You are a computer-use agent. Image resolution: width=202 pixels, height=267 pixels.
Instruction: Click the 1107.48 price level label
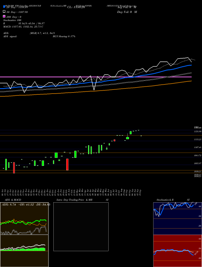click(198, 148)
